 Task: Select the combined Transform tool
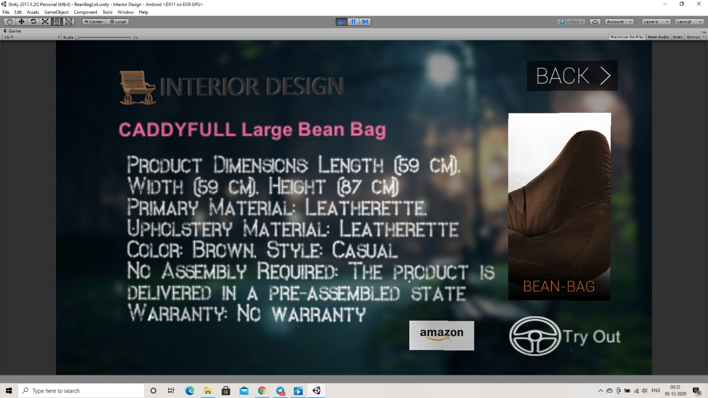pos(69,22)
